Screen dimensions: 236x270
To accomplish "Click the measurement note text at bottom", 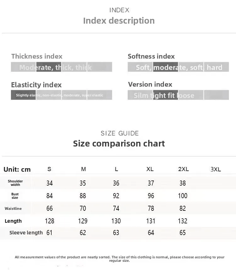I will (x=120, y=259).
